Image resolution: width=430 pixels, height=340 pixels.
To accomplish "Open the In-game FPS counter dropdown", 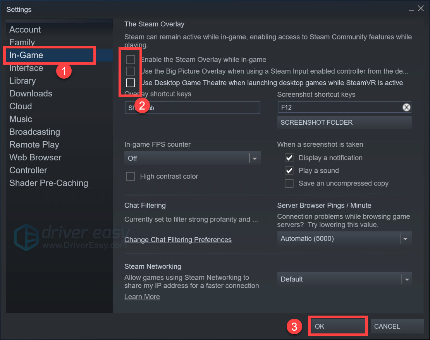I will click(x=192, y=158).
